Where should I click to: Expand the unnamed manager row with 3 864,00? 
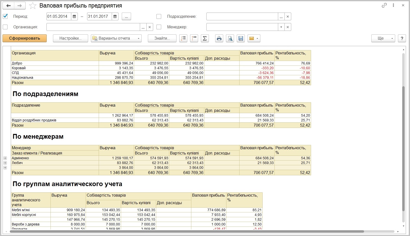5,168
